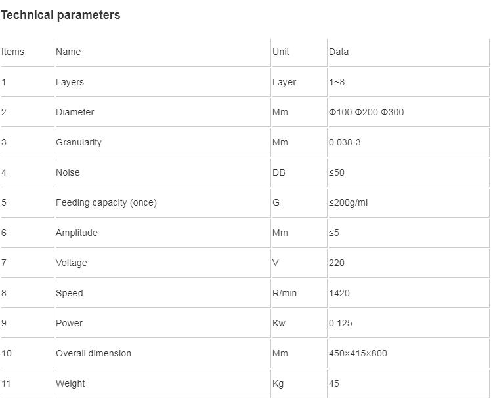The image size is (491, 420).
Task: Select the Weight row's Kg unit
Action: point(278,383)
